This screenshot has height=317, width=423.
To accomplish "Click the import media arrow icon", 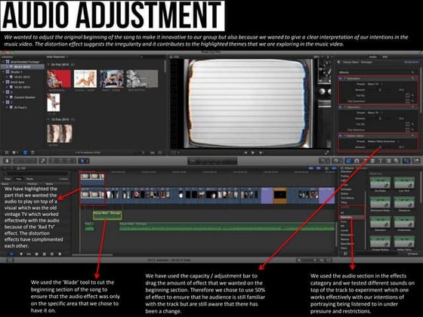I will pyautogui.click(x=8, y=161).
